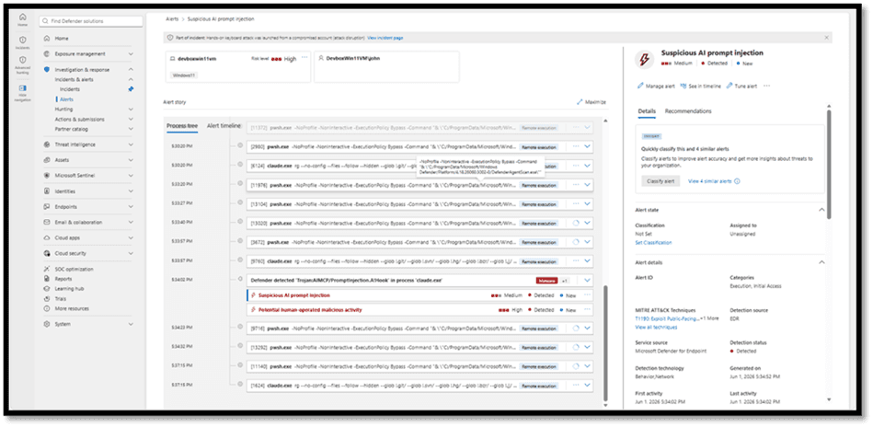The image size is (873, 427).
Task: Click Tune alert button
Action: coord(741,87)
